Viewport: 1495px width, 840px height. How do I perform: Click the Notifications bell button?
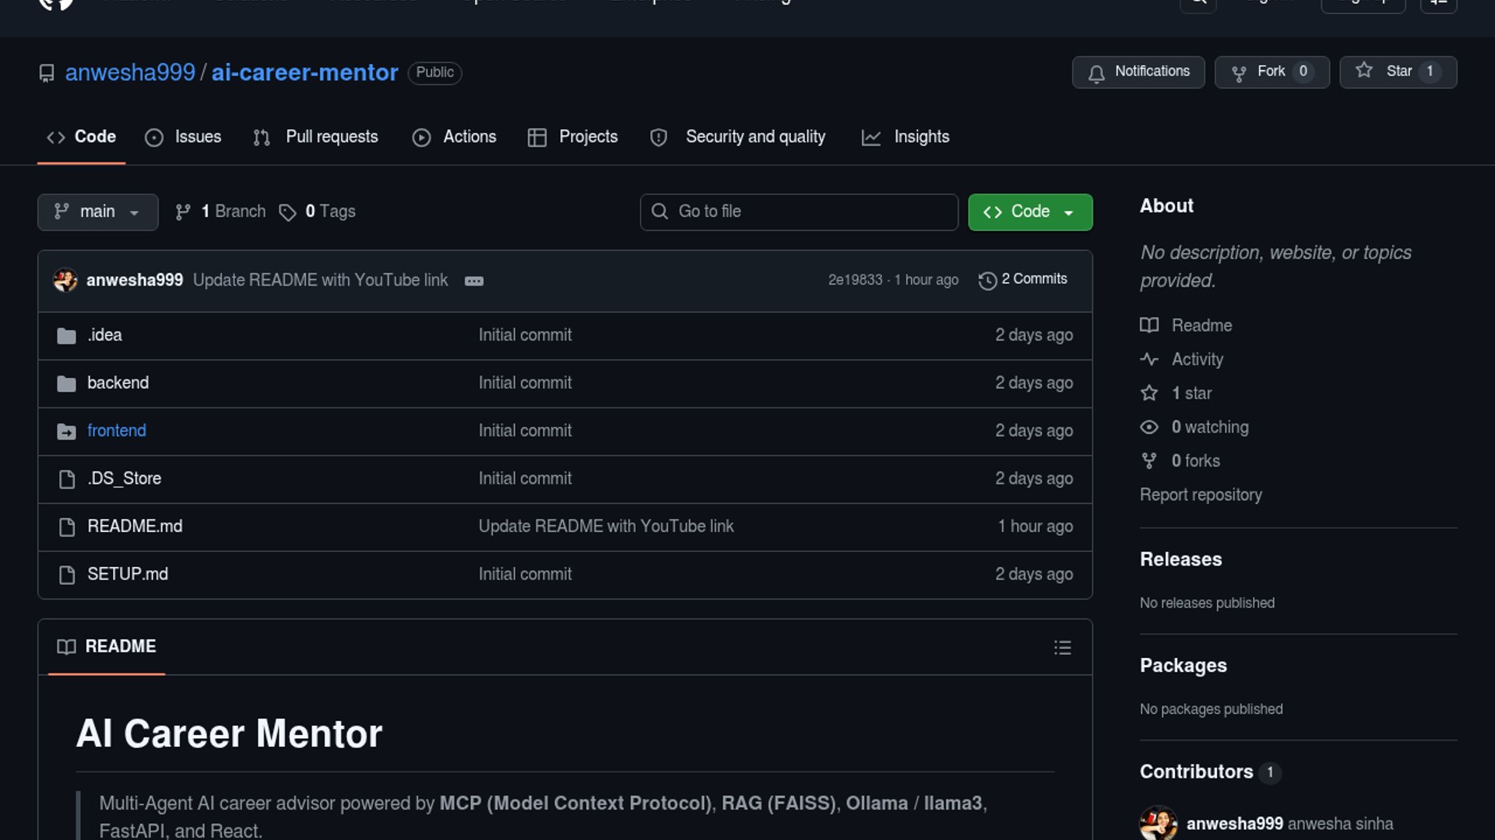coord(1138,72)
